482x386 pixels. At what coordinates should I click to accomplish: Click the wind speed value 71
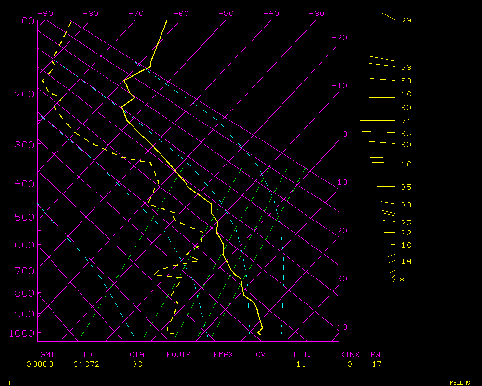(406, 122)
